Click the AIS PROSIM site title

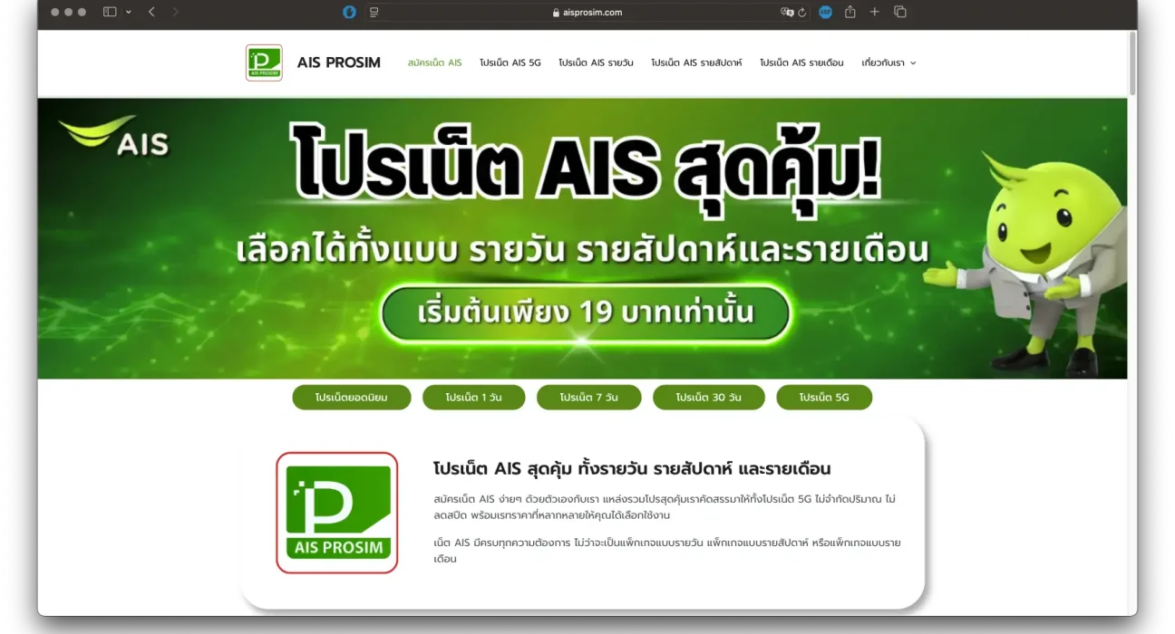(339, 62)
